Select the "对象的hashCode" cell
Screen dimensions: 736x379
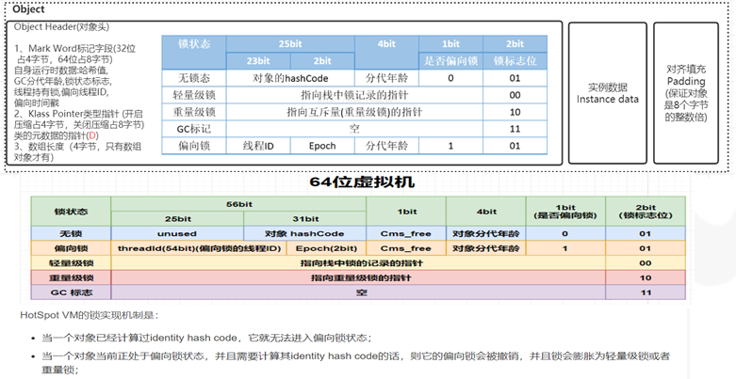click(x=290, y=78)
